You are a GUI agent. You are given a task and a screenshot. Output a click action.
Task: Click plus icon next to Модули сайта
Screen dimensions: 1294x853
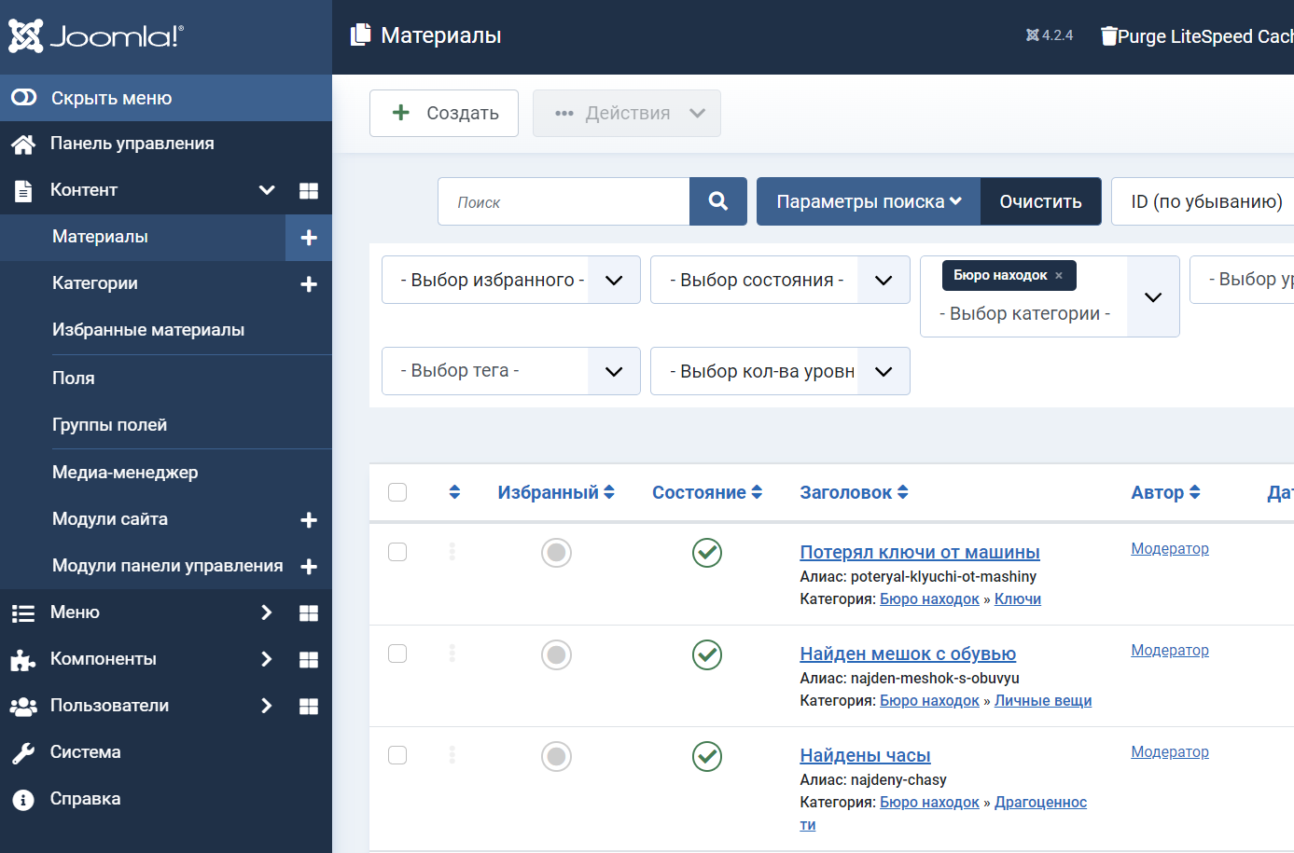309,520
